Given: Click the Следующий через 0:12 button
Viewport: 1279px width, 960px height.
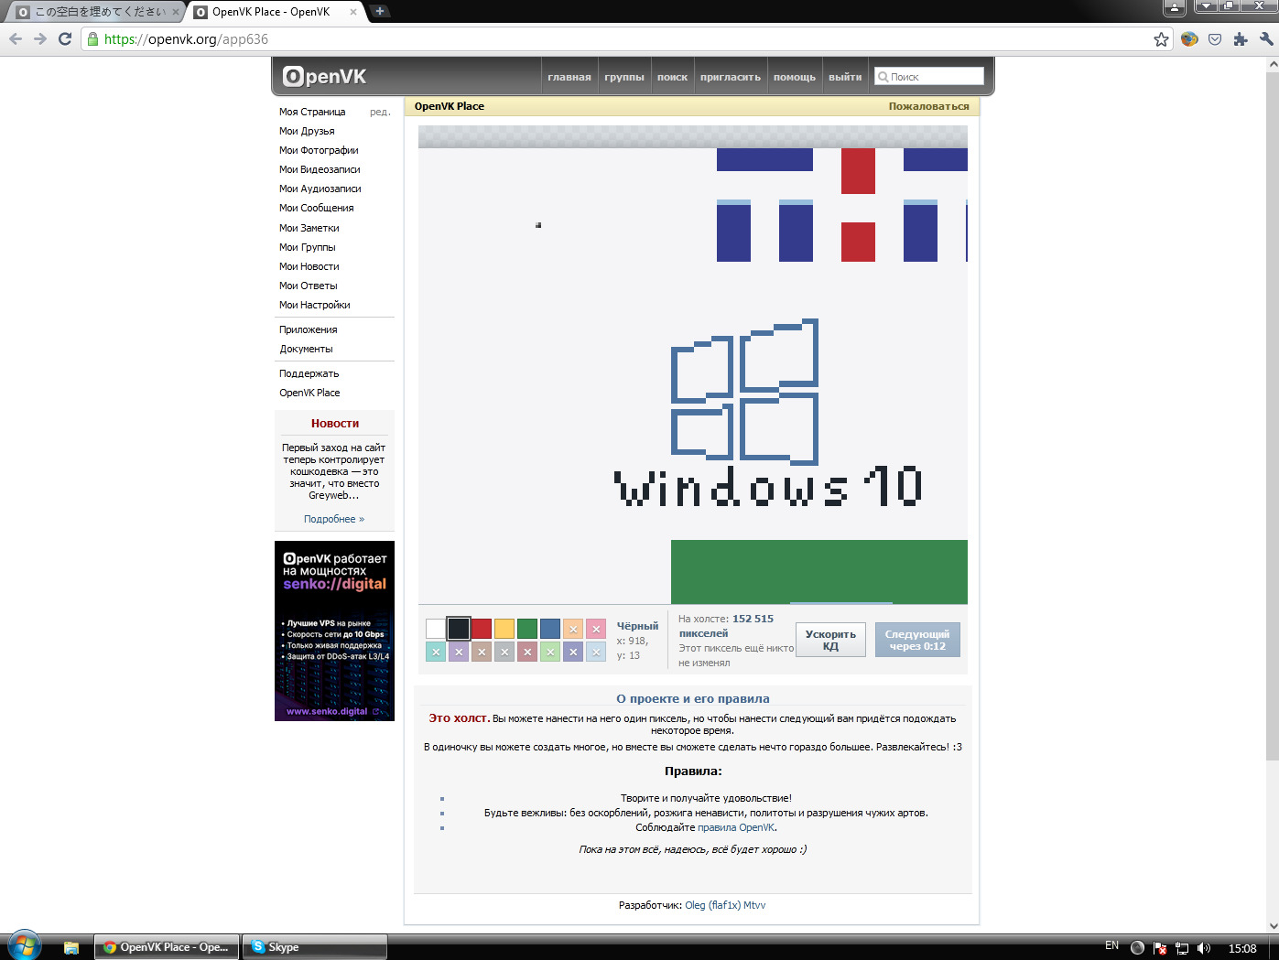Looking at the screenshot, I should (x=917, y=640).
